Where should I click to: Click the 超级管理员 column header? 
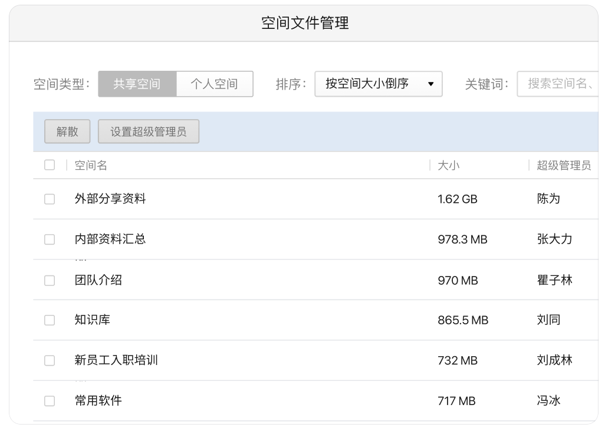click(x=564, y=166)
